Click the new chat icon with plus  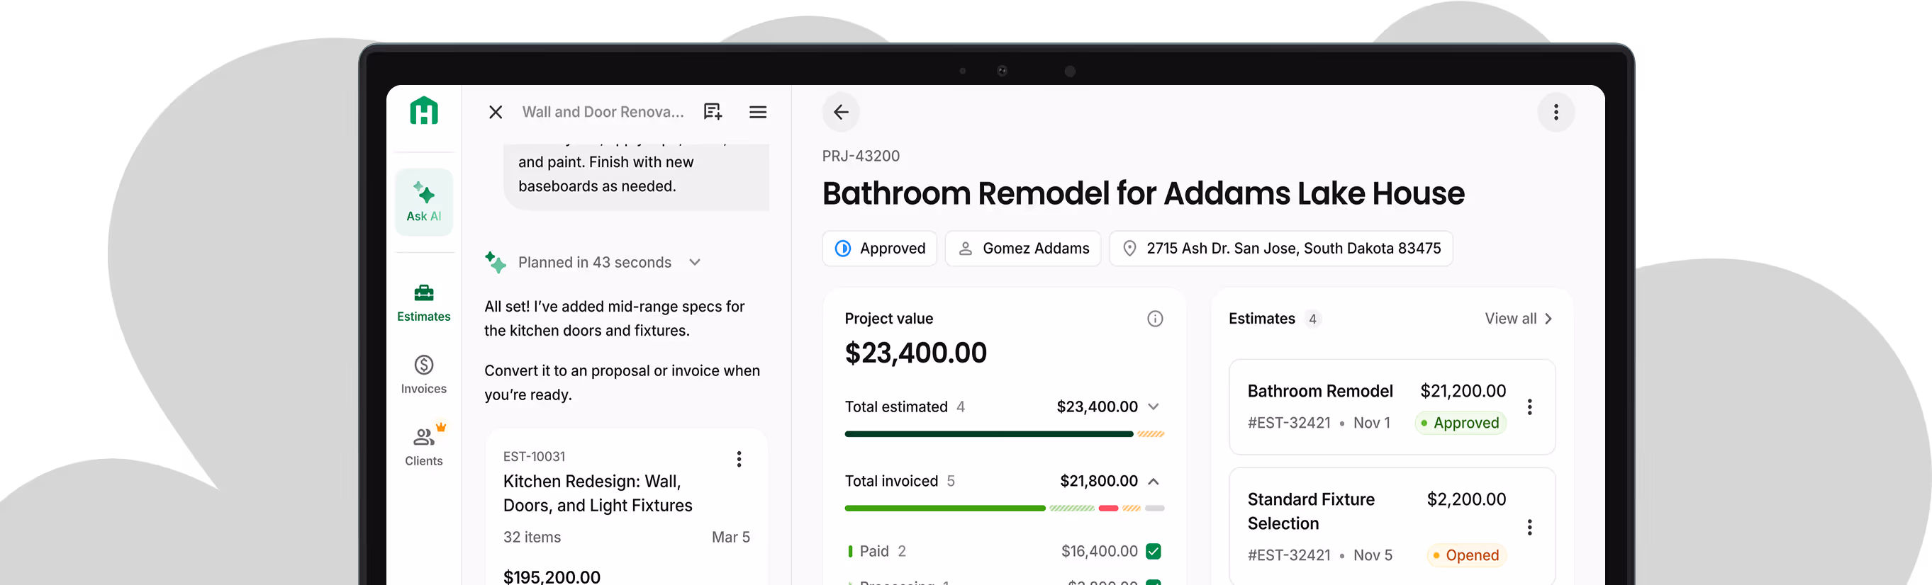click(713, 112)
